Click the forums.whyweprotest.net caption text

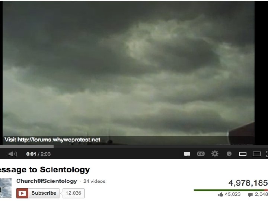(52, 140)
